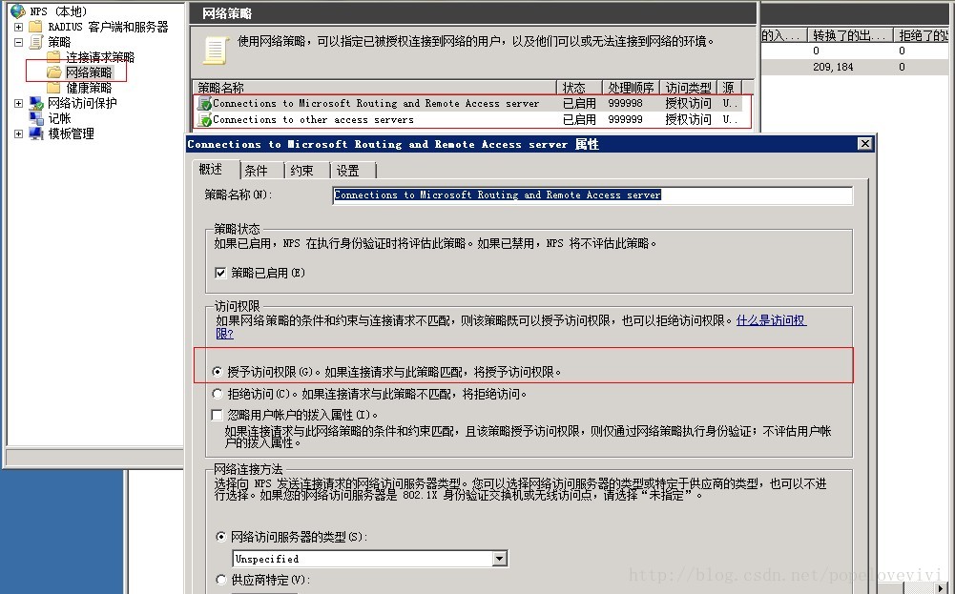Click the 源 column header
The height and width of the screenshot is (594, 955).
coord(730,88)
